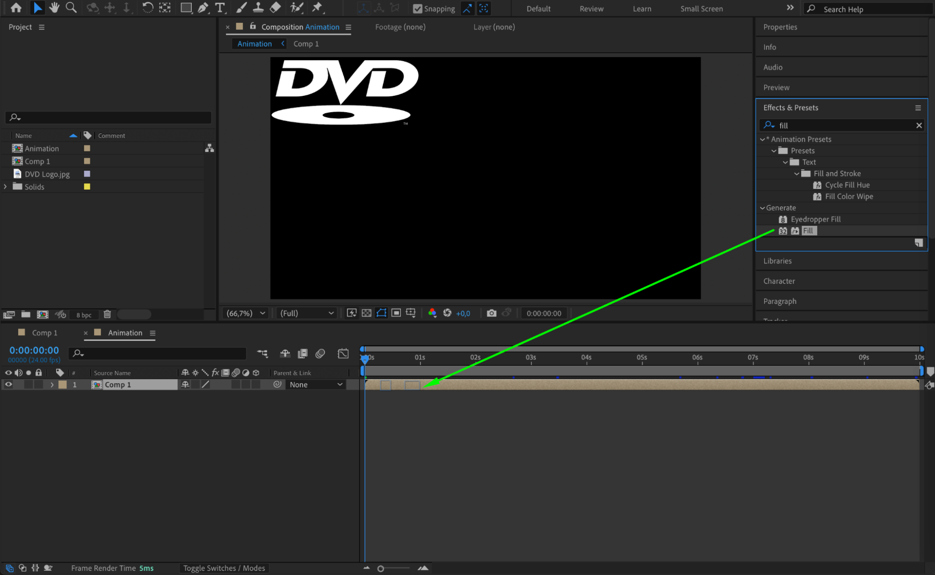Expand the Solids folder
935x575 pixels.
(x=5, y=187)
